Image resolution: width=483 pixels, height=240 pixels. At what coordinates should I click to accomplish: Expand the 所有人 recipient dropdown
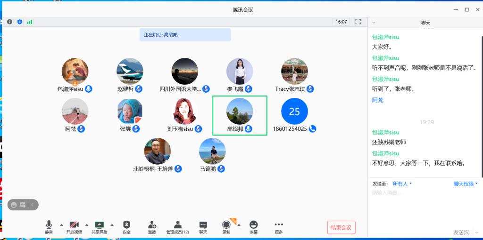pyautogui.click(x=402, y=184)
